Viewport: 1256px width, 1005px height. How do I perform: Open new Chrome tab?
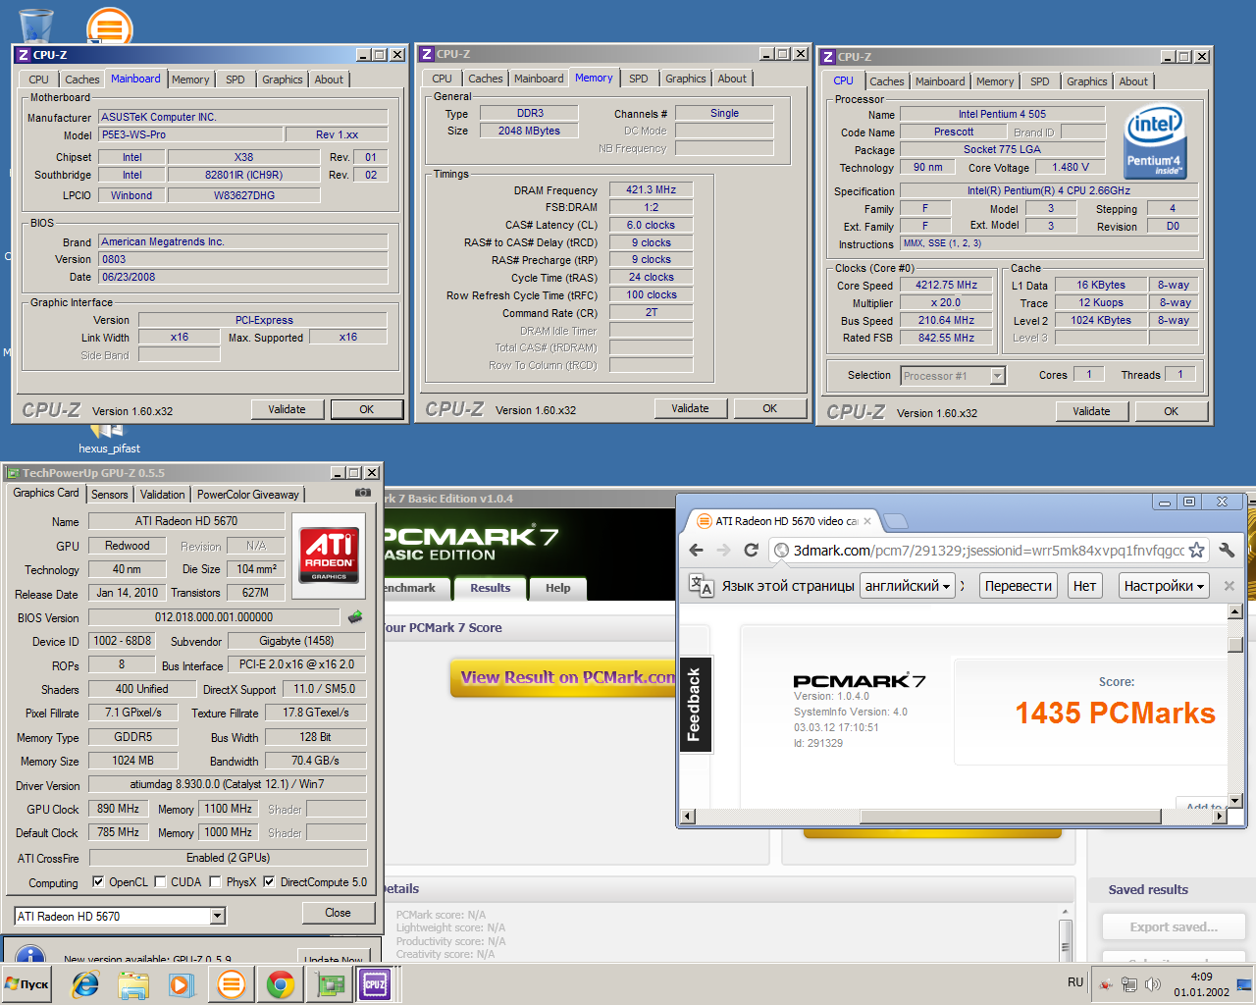click(895, 521)
